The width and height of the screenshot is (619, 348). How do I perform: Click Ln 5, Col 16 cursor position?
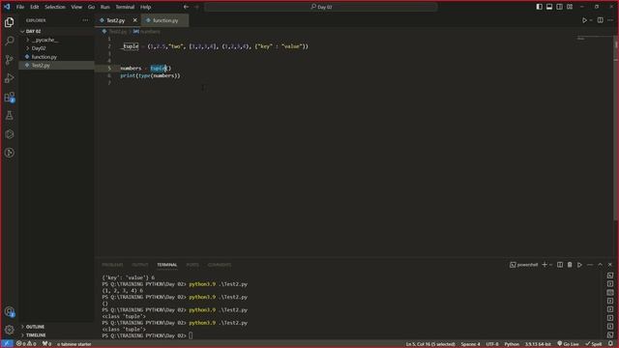point(430,344)
